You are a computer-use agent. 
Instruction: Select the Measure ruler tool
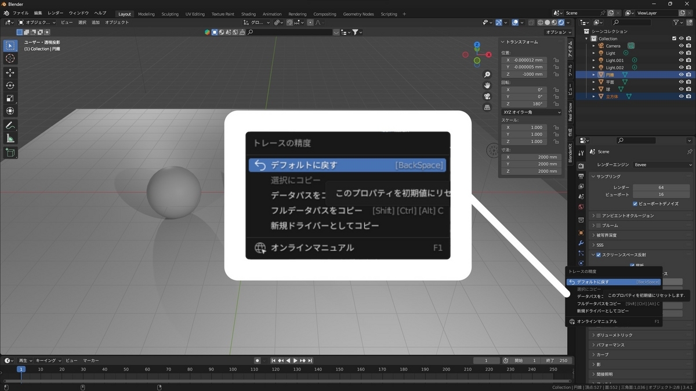[x=10, y=138]
